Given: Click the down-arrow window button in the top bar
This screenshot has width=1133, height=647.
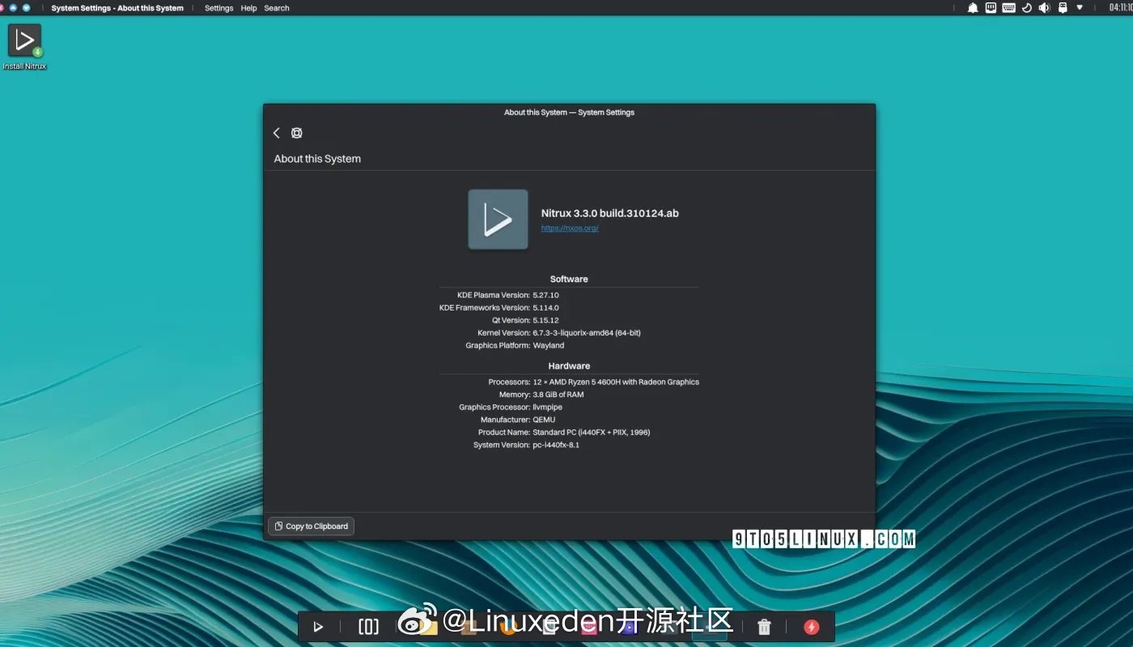Looking at the screenshot, I should 26,7.
